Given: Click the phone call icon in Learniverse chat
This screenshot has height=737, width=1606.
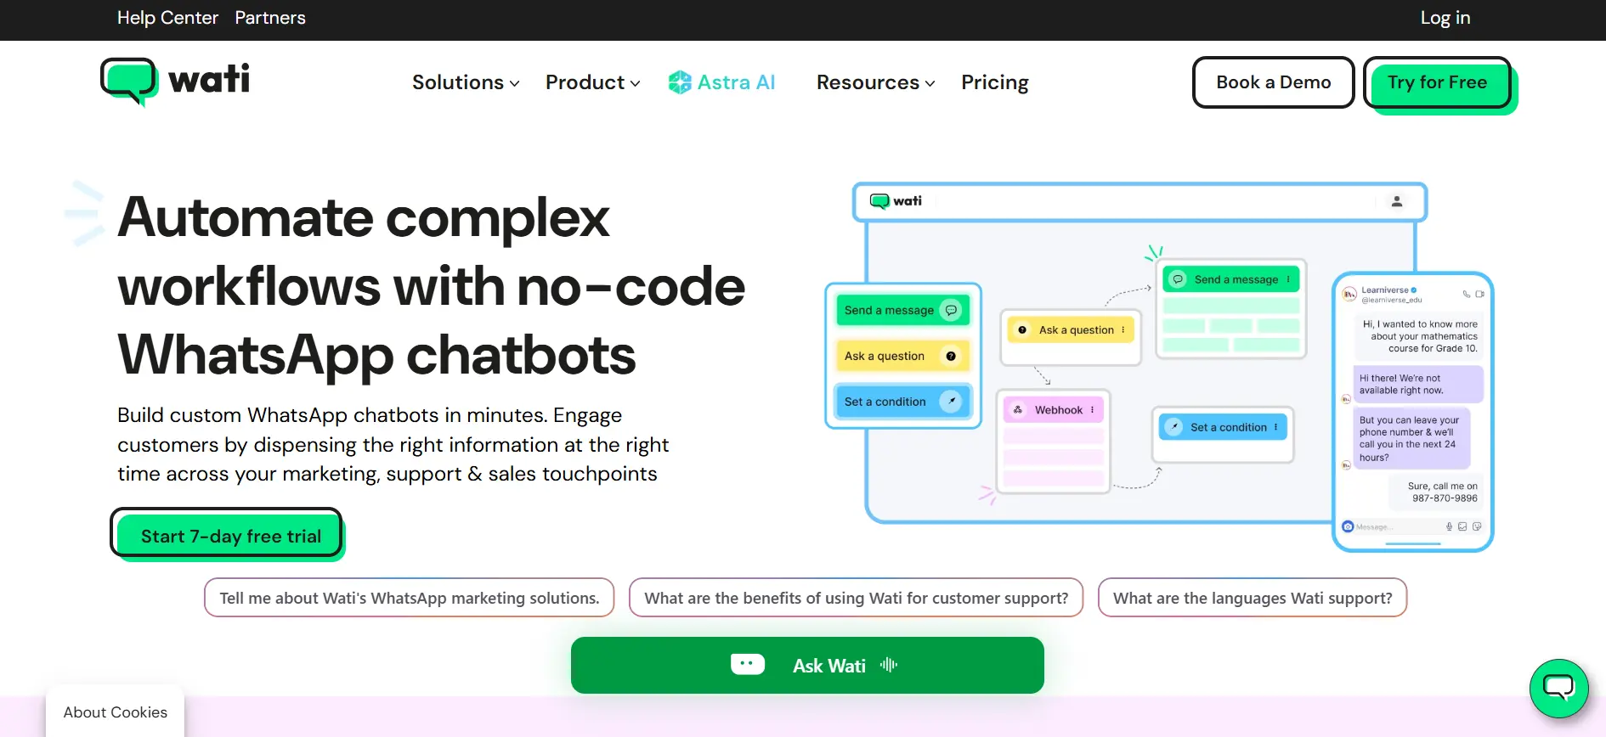Looking at the screenshot, I should (x=1466, y=294).
